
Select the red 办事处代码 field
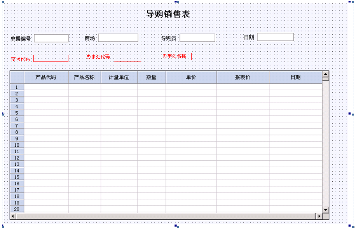[127, 58]
